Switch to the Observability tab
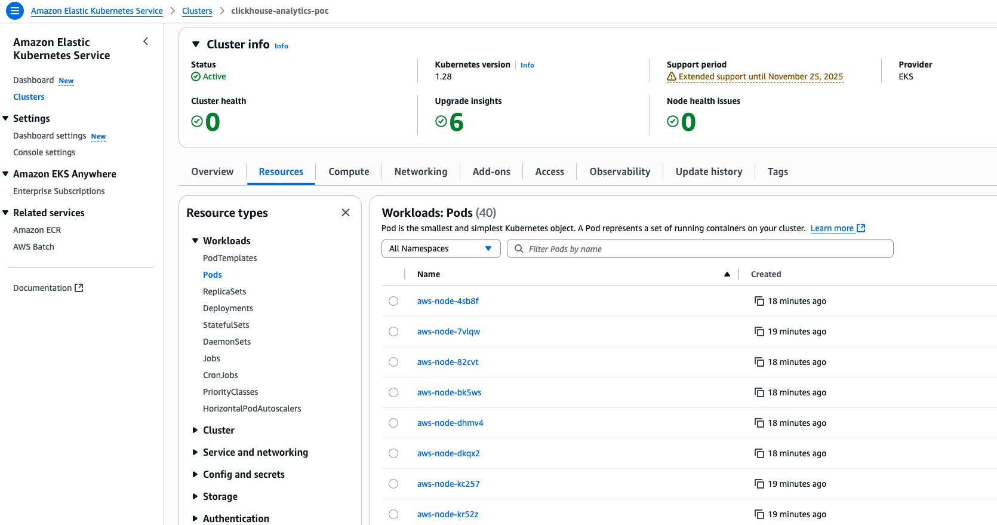Screen dimensions: 997x525 pos(620,171)
